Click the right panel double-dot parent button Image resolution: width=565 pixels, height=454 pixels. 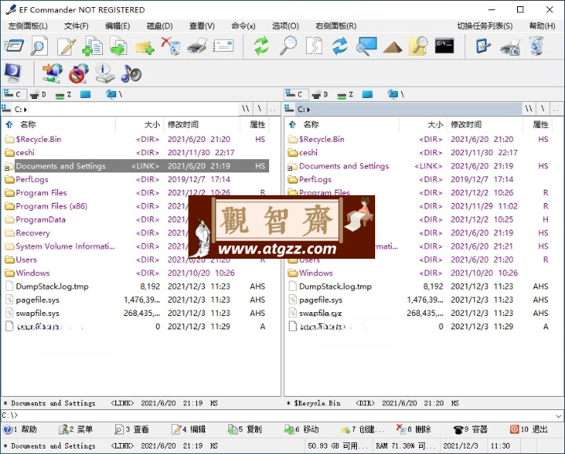click(x=556, y=109)
